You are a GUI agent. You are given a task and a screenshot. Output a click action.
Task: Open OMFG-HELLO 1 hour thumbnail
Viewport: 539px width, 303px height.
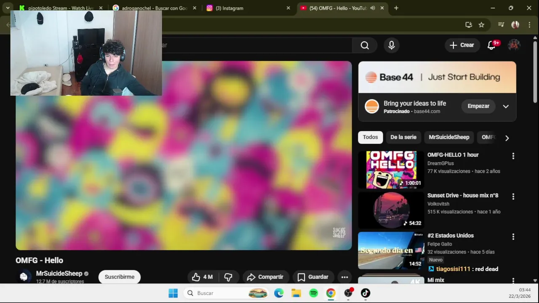pos(391,170)
